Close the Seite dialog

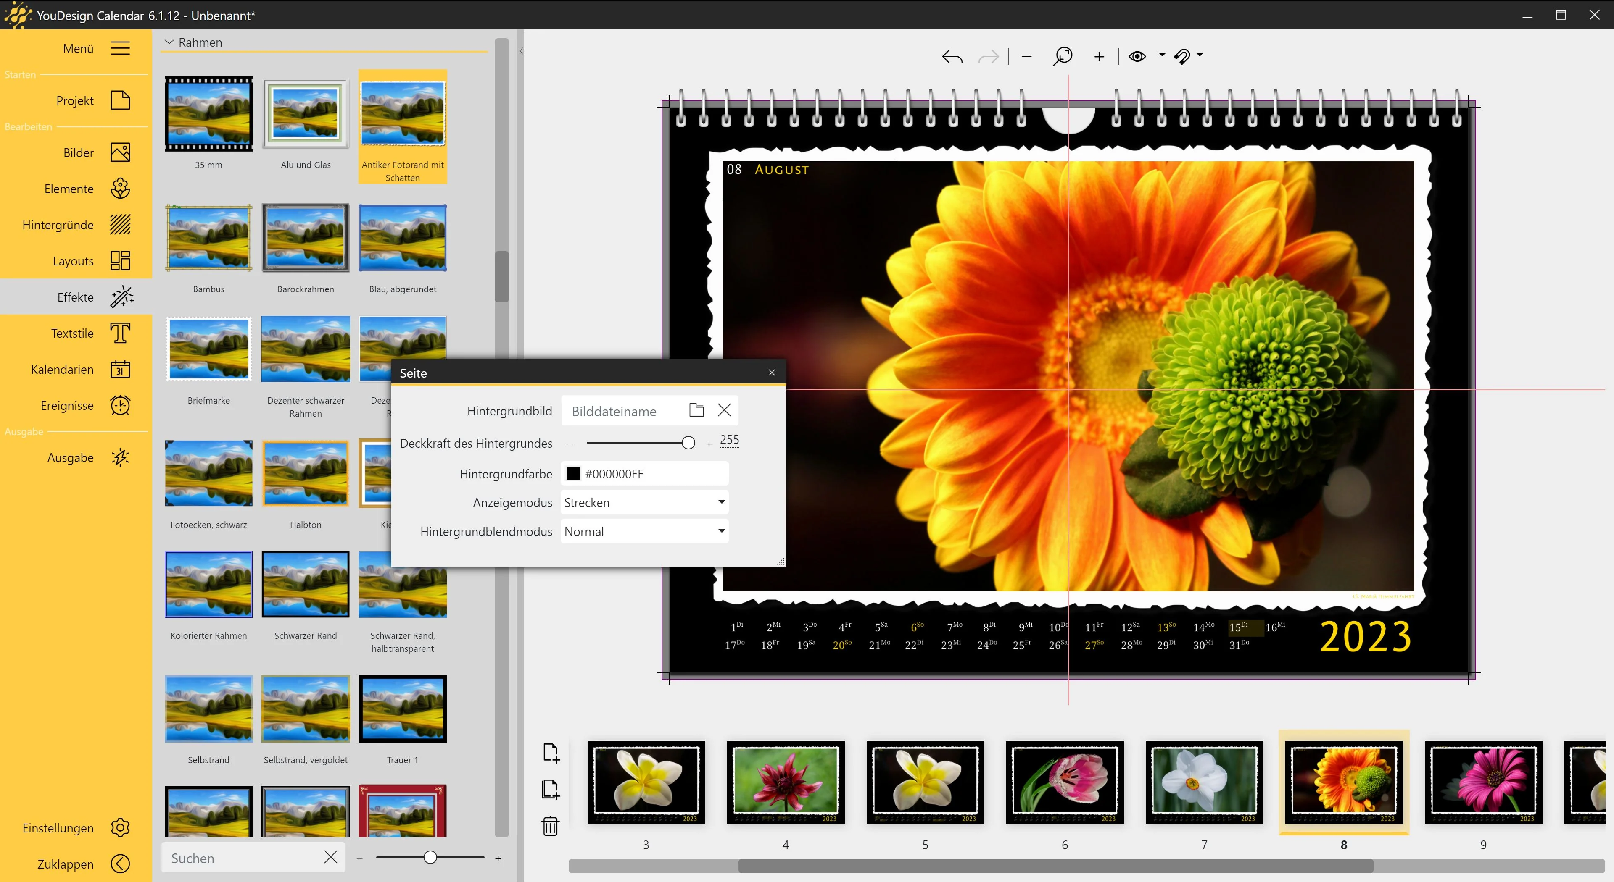[772, 373]
